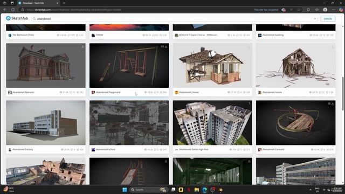Click the CANCEL button
Screen dimensions: 345x194
(x=328, y=19)
